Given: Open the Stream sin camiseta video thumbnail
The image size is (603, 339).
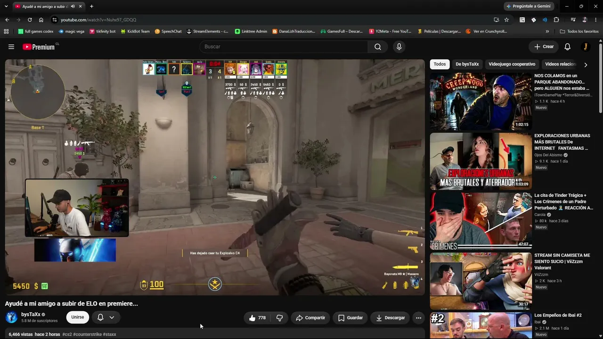Looking at the screenshot, I should coord(481,281).
